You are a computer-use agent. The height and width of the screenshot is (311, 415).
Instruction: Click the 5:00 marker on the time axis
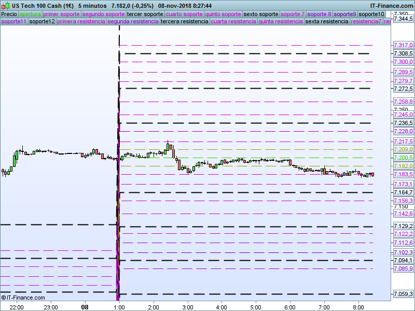(x=256, y=307)
